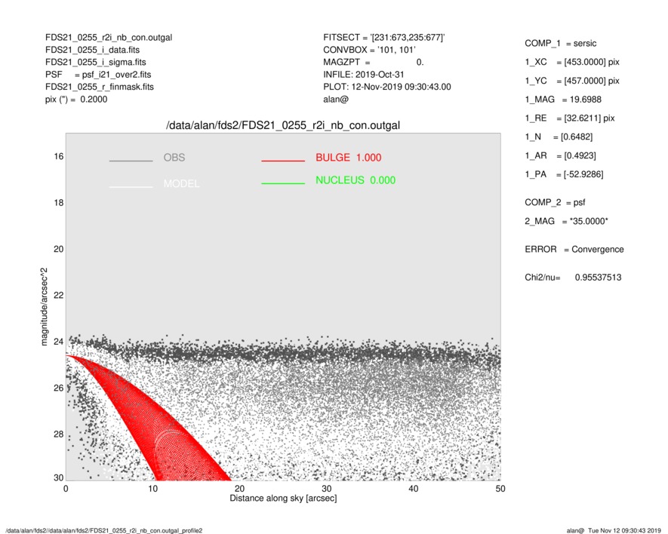Click the alan@ text under PLOT
The image size is (668, 534).
[x=336, y=100]
